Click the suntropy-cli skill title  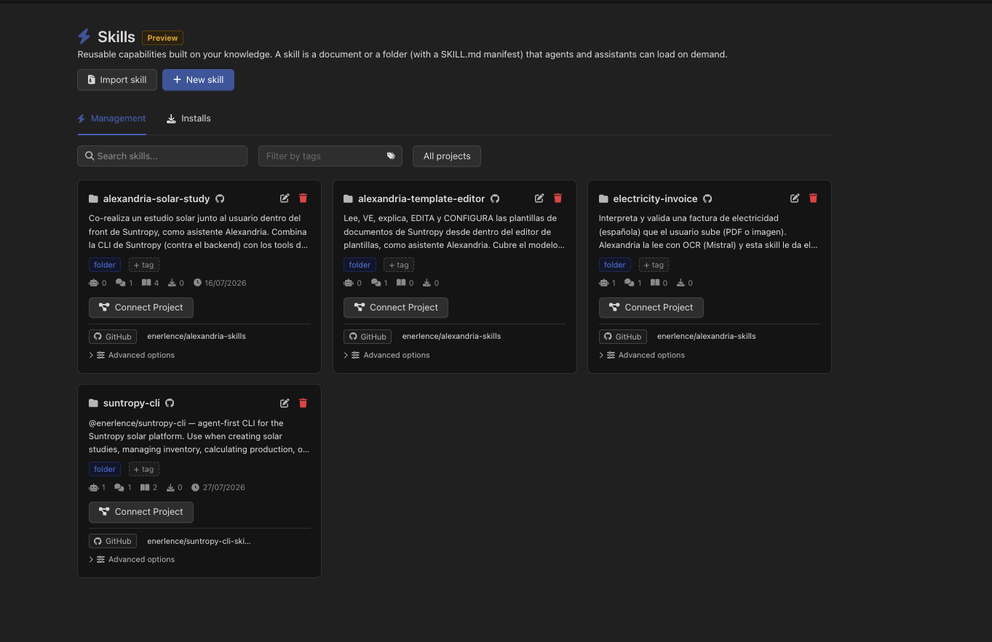(x=132, y=403)
